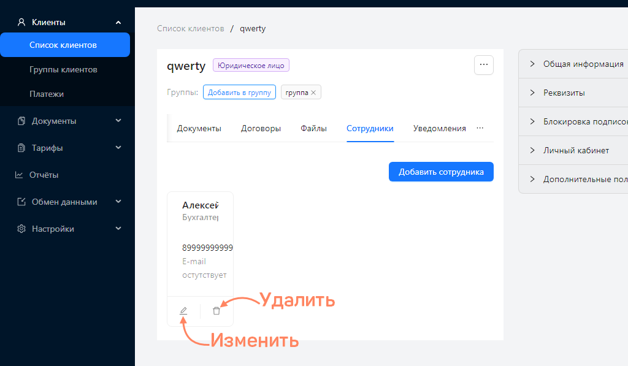Image resolution: width=628 pixels, height=366 pixels.
Task: Click the pencil edit icon on employee card
Action: point(183,311)
